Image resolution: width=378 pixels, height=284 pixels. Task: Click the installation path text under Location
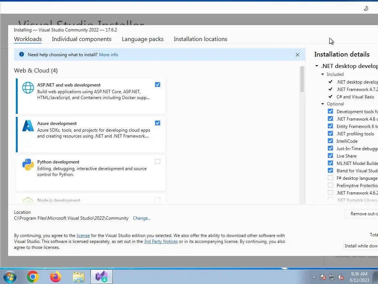click(x=71, y=218)
